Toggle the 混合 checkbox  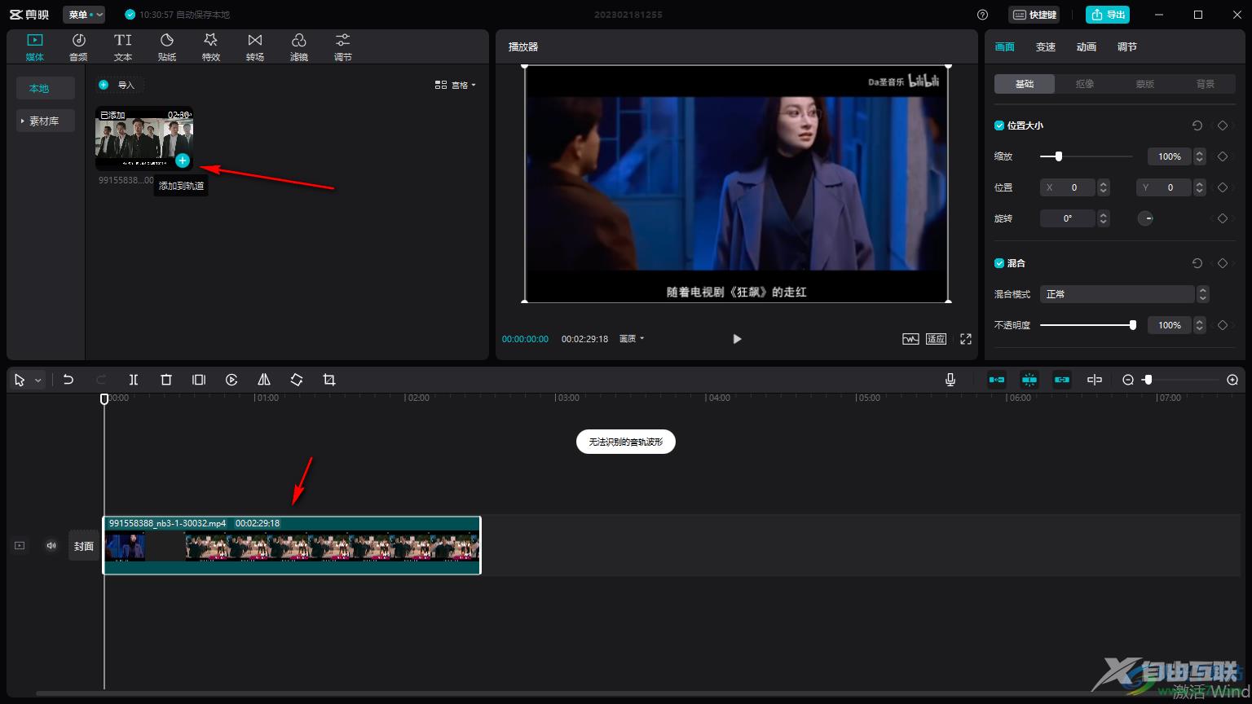click(x=999, y=263)
